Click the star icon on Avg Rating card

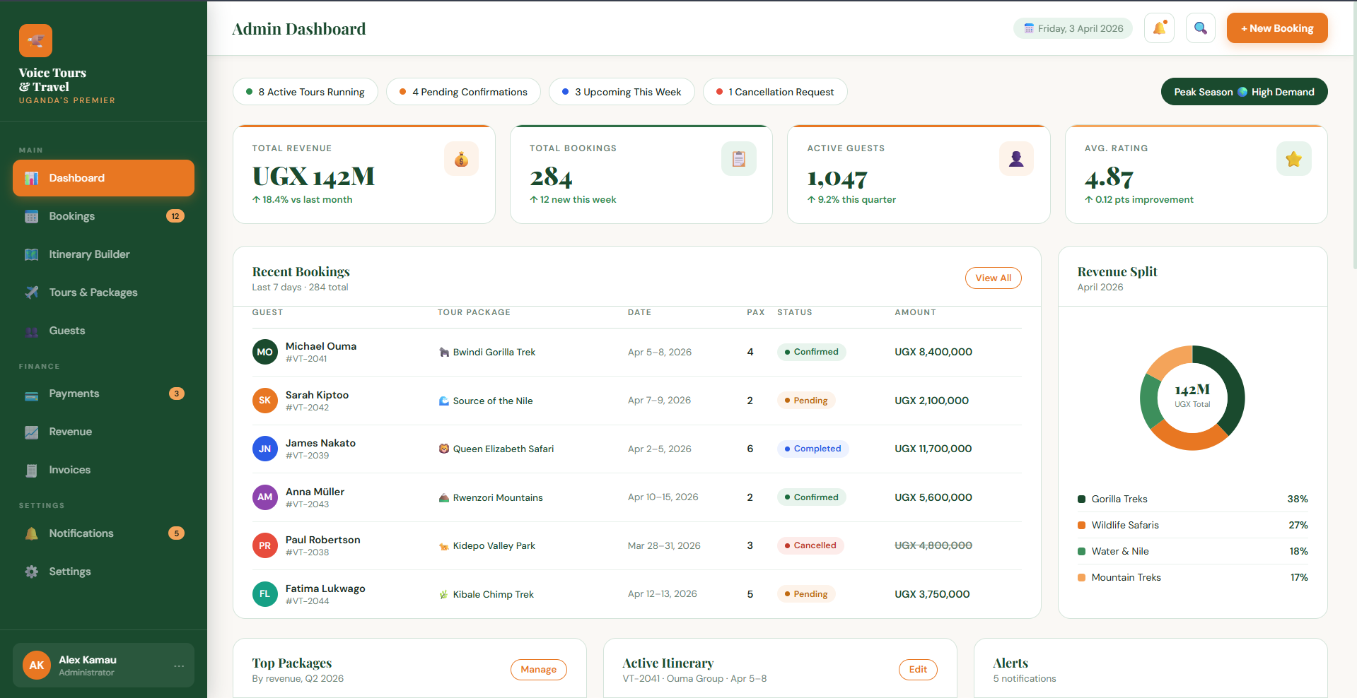[x=1293, y=158]
